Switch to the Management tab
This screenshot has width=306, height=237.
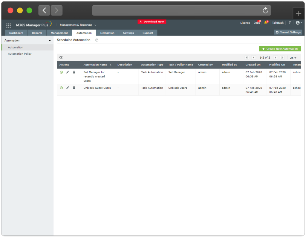click(59, 33)
